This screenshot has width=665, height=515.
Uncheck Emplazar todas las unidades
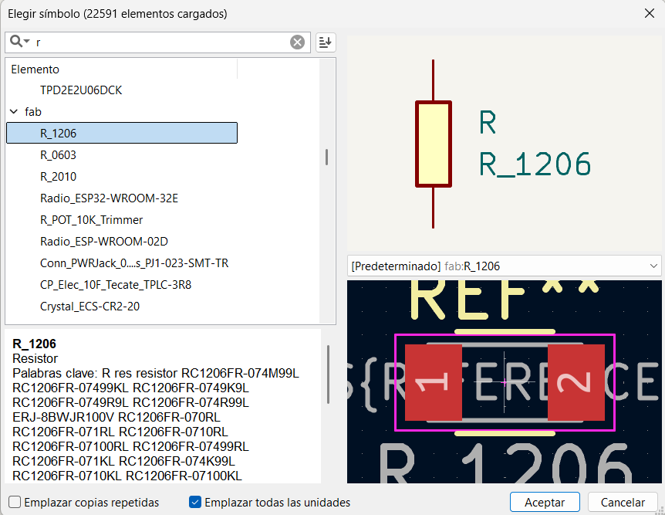(x=195, y=503)
